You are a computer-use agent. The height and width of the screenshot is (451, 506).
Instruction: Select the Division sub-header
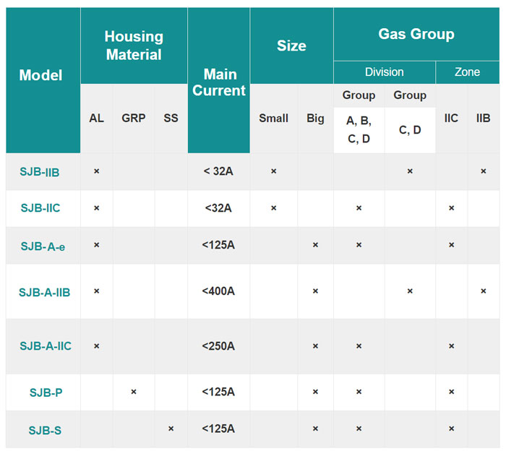tap(384, 72)
